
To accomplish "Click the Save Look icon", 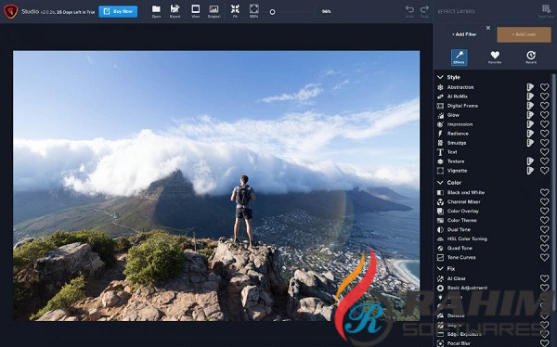I will coord(546,11).
